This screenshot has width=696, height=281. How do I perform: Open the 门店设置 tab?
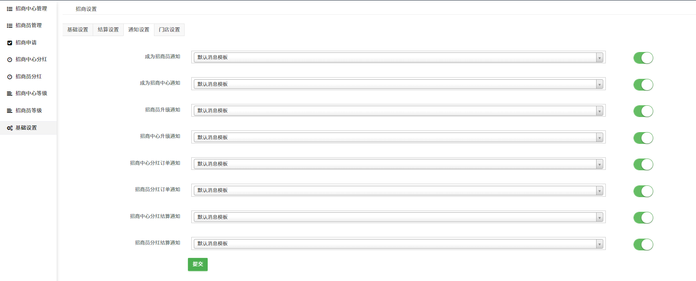click(169, 30)
